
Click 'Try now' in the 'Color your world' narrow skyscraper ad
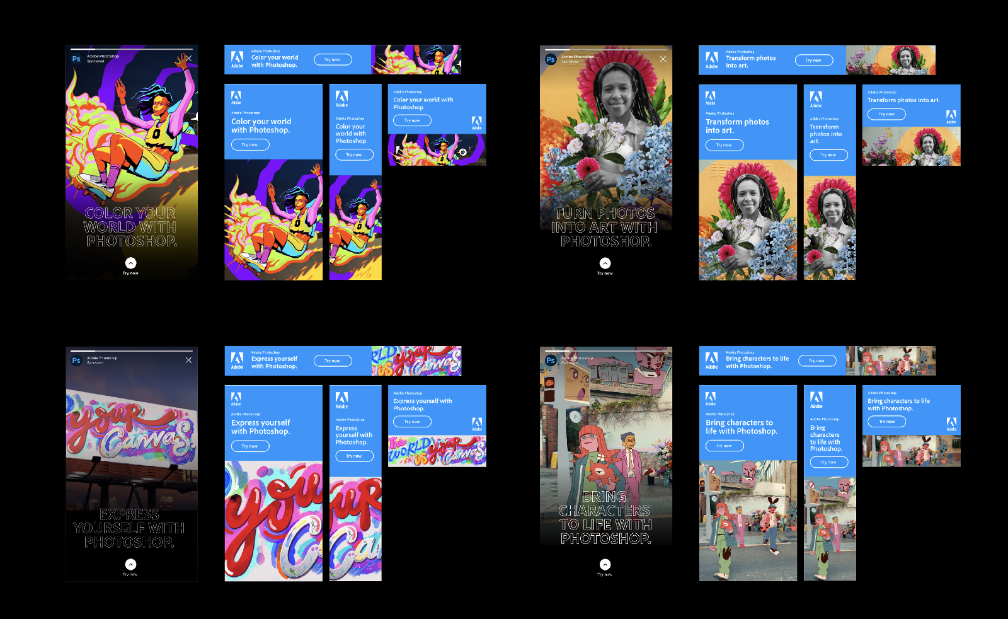point(354,154)
